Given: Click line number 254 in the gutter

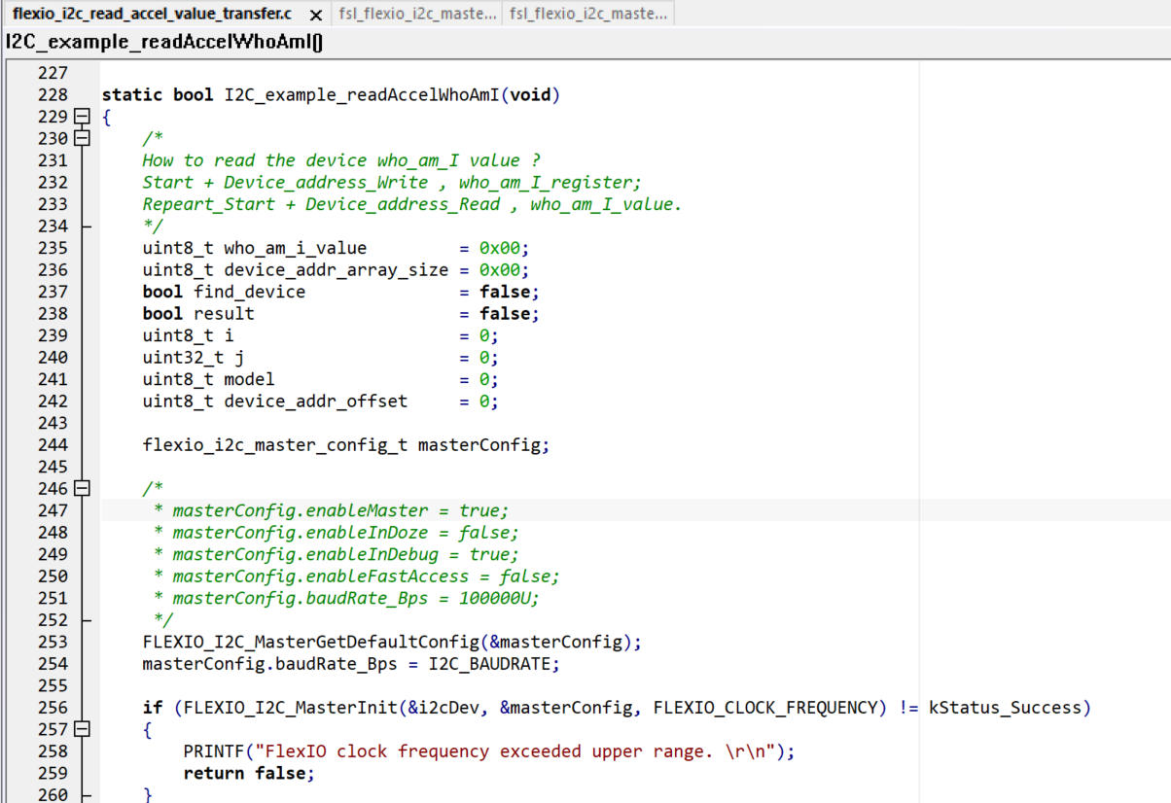Looking at the screenshot, I should point(53,664).
